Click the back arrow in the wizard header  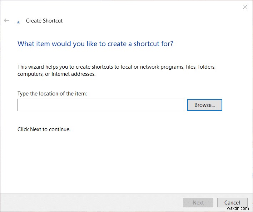6,21
